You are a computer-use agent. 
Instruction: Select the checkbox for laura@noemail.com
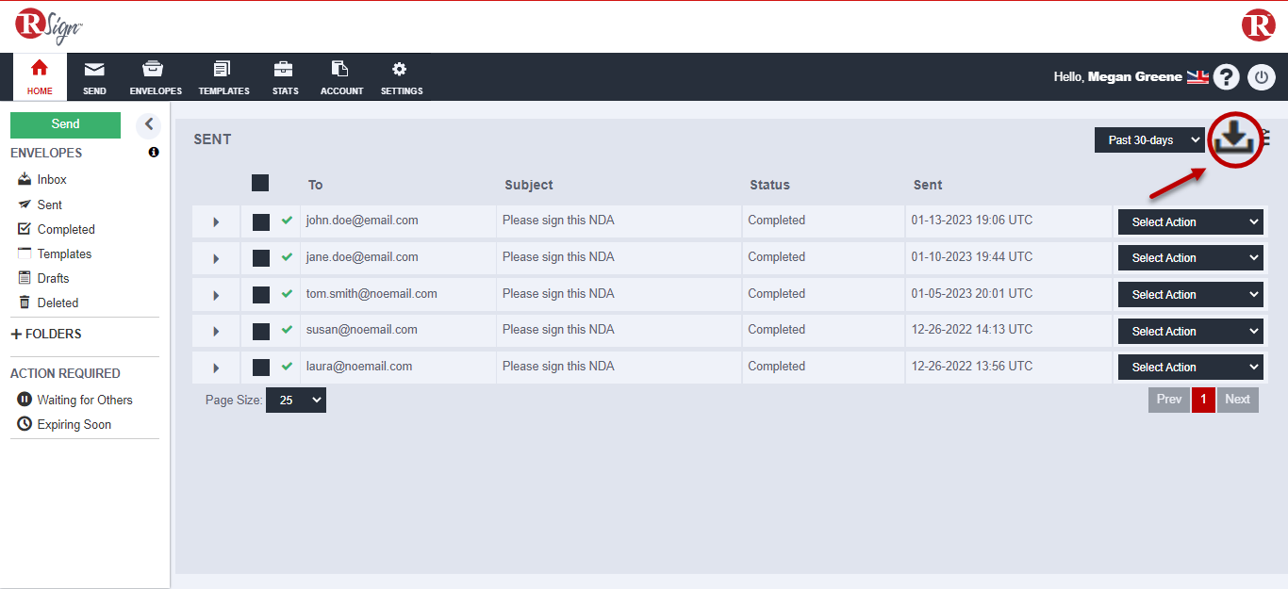pos(261,368)
